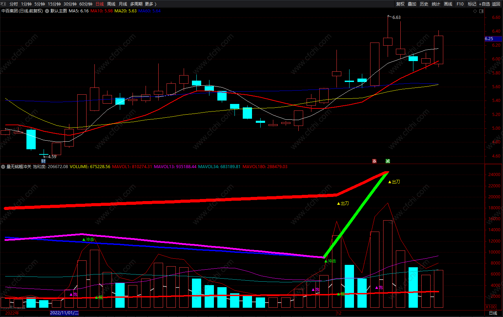Select the 5分钟 period
The image size is (503, 317).
point(39,4)
